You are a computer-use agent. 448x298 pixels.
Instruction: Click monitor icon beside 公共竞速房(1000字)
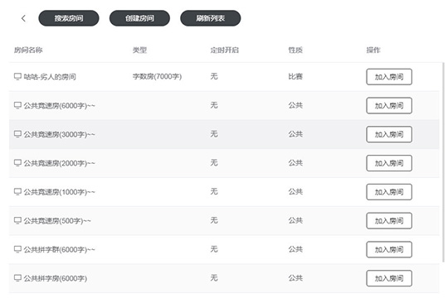pyautogui.click(x=17, y=192)
